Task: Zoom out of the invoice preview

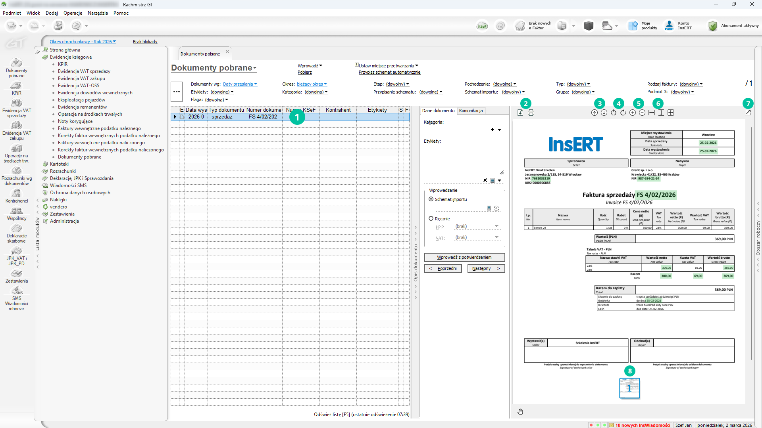Action: point(642,113)
